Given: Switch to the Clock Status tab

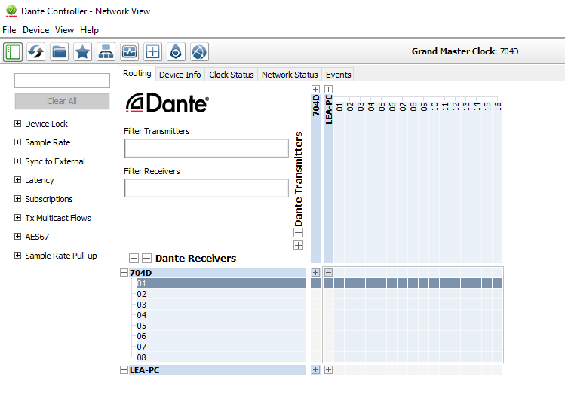Looking at the screenshot, I should pyautogui.click(x=231, y=75).
